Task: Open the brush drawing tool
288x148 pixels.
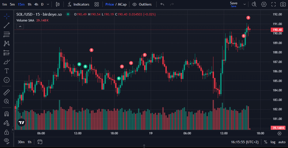Action: 6,62
